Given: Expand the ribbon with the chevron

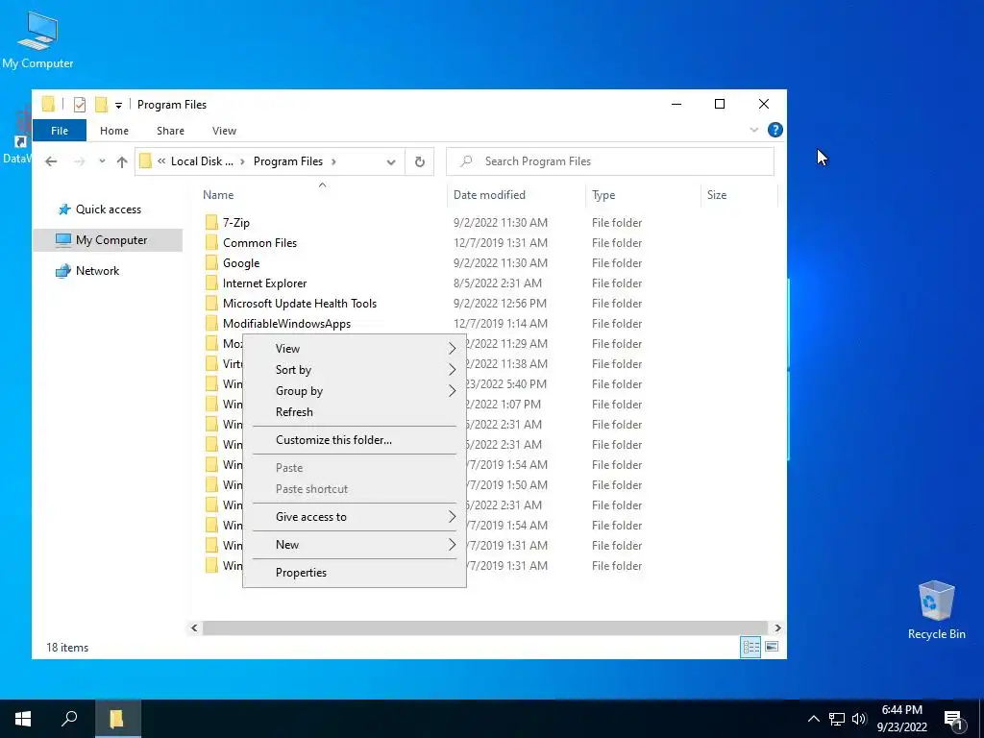Looking at the screenshot, I should coord(753,130).
